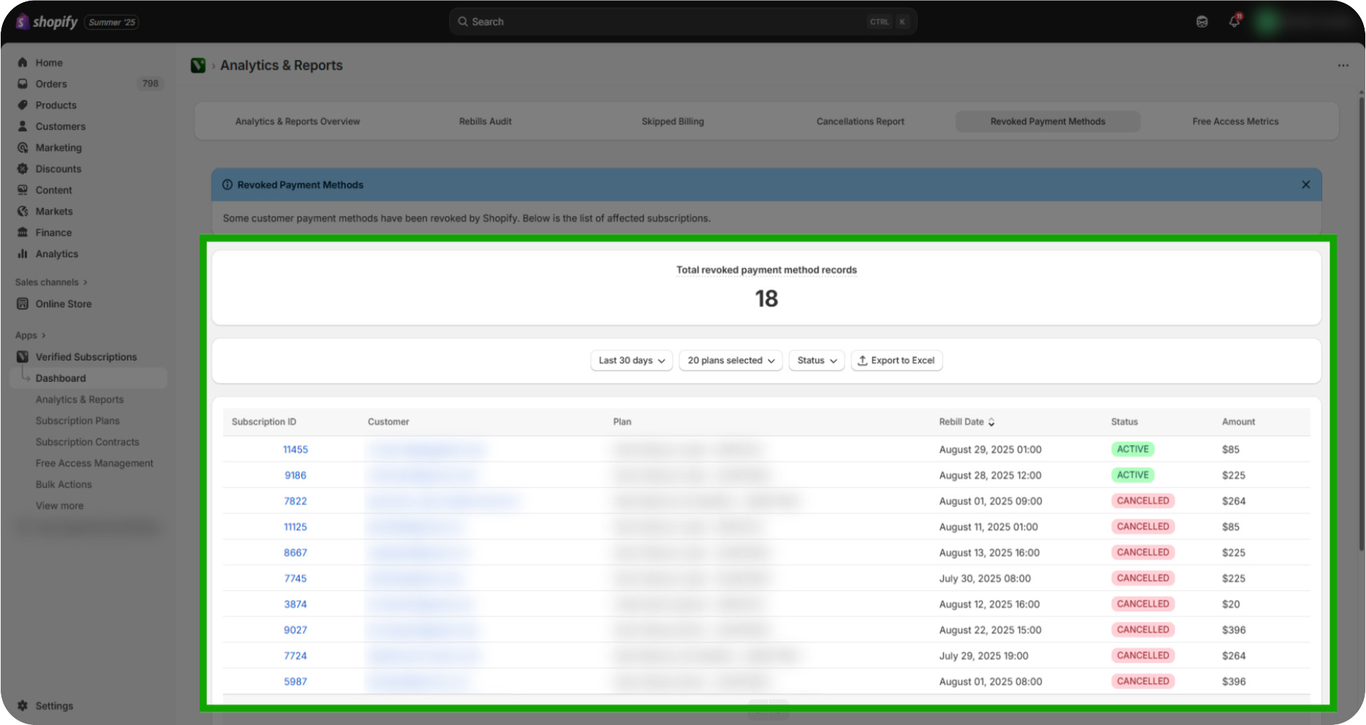The image size is (1366, 725).
Task: Open subscription 7745
Action: (295, 578)
